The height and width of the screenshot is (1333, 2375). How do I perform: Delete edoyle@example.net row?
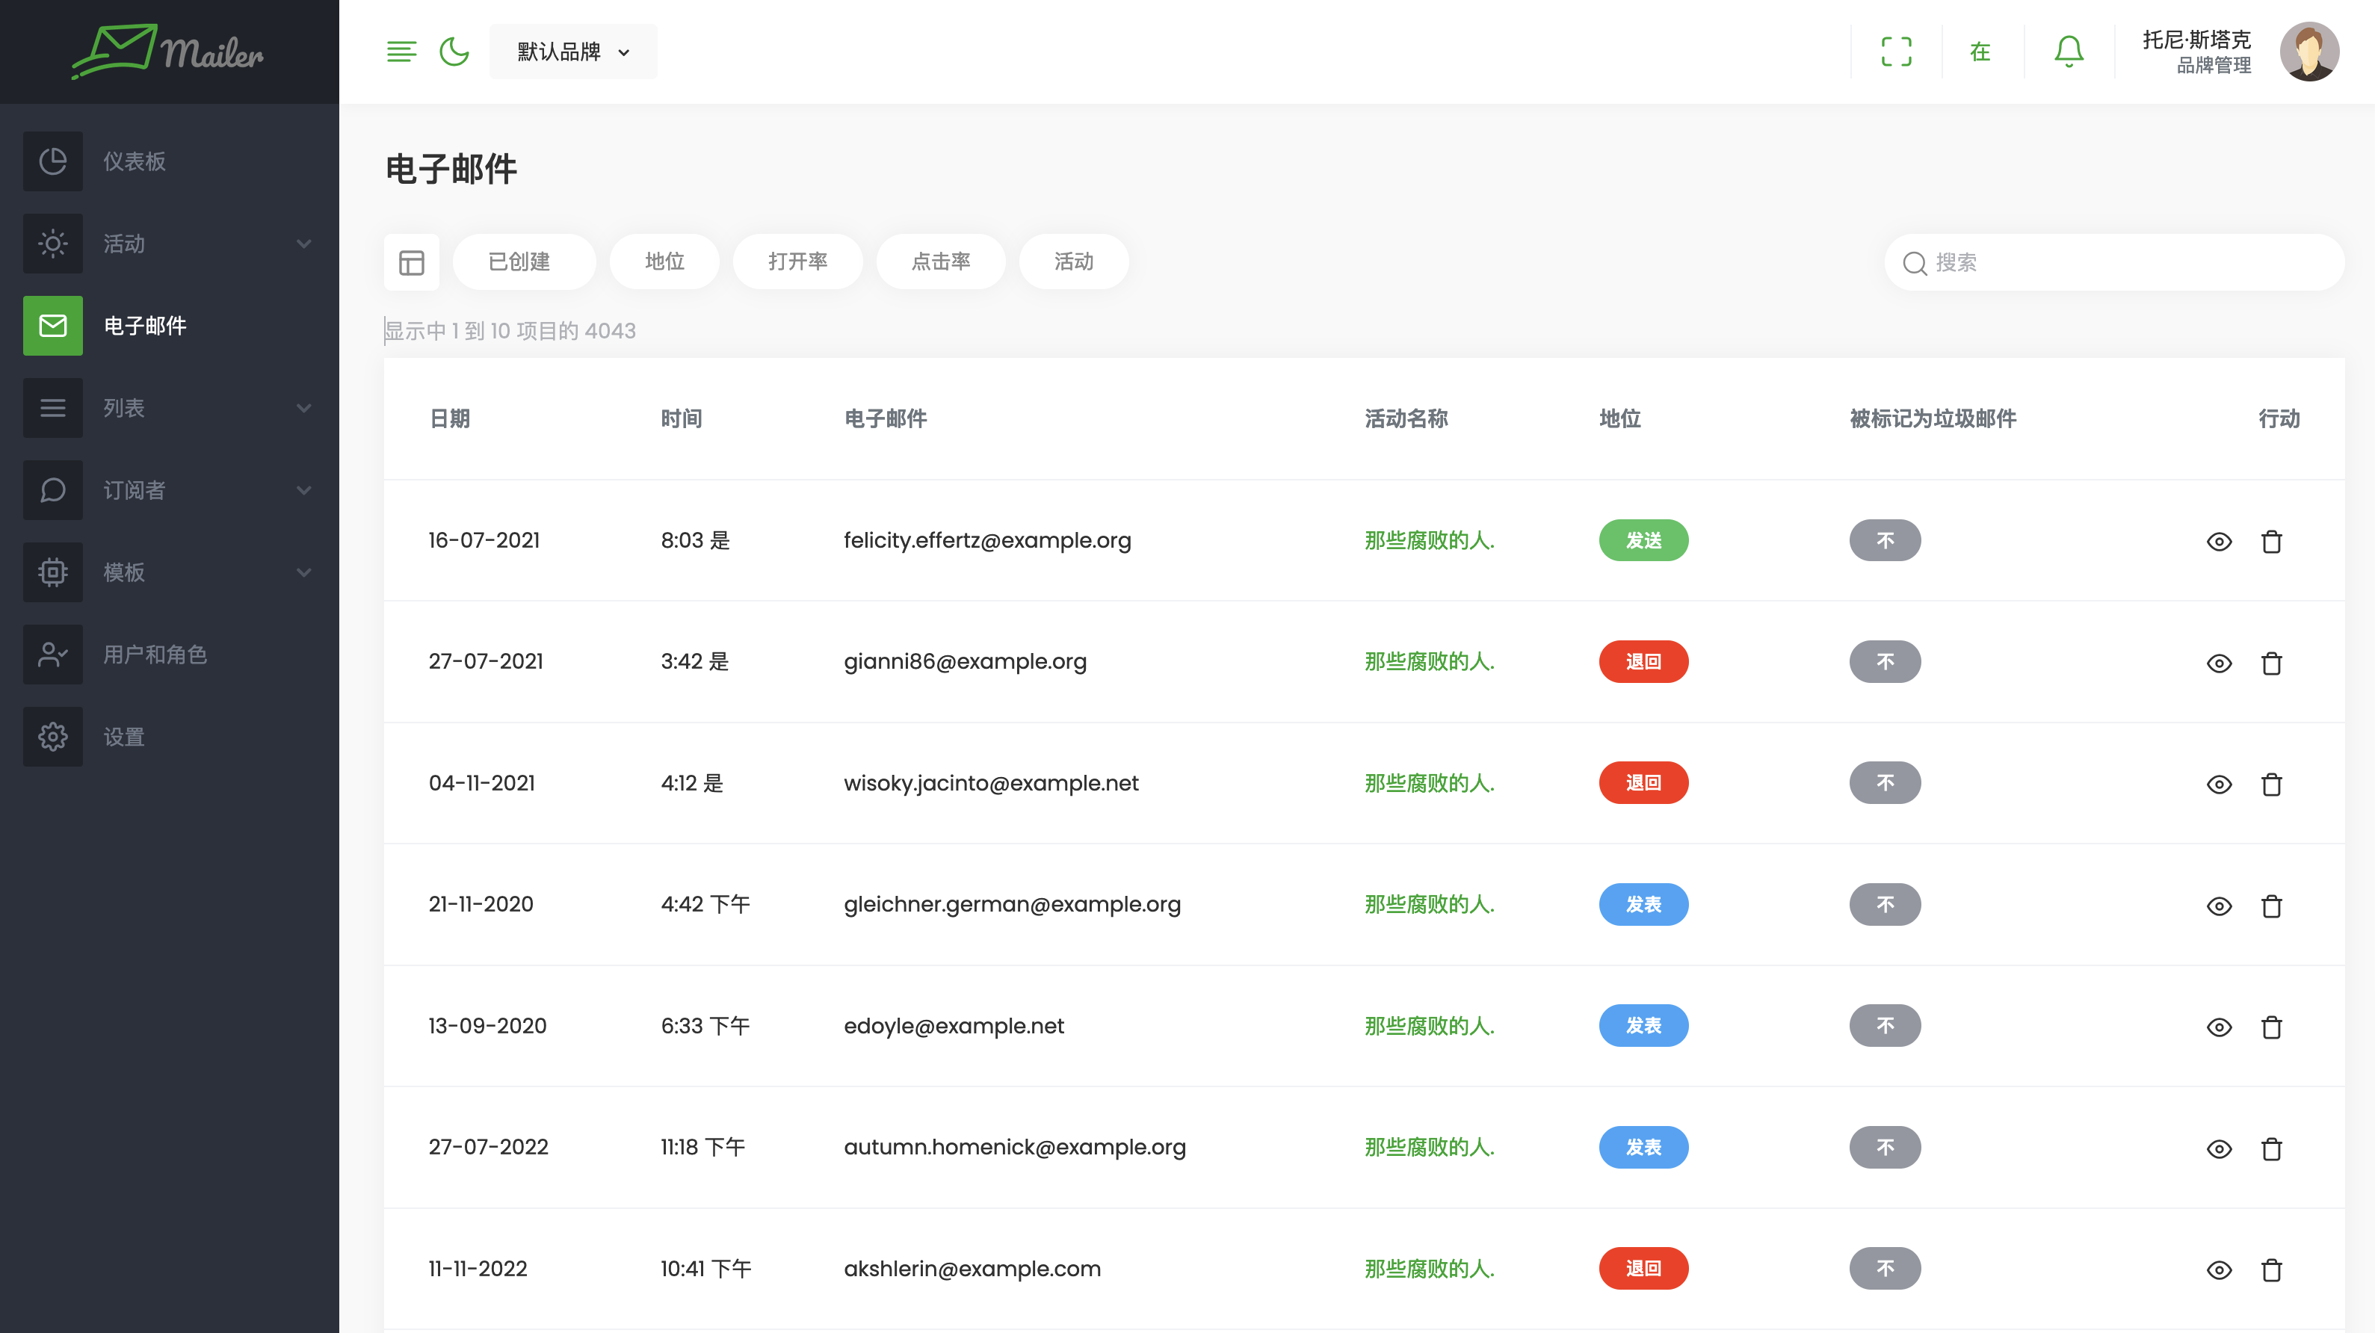click(2271, 1027)
